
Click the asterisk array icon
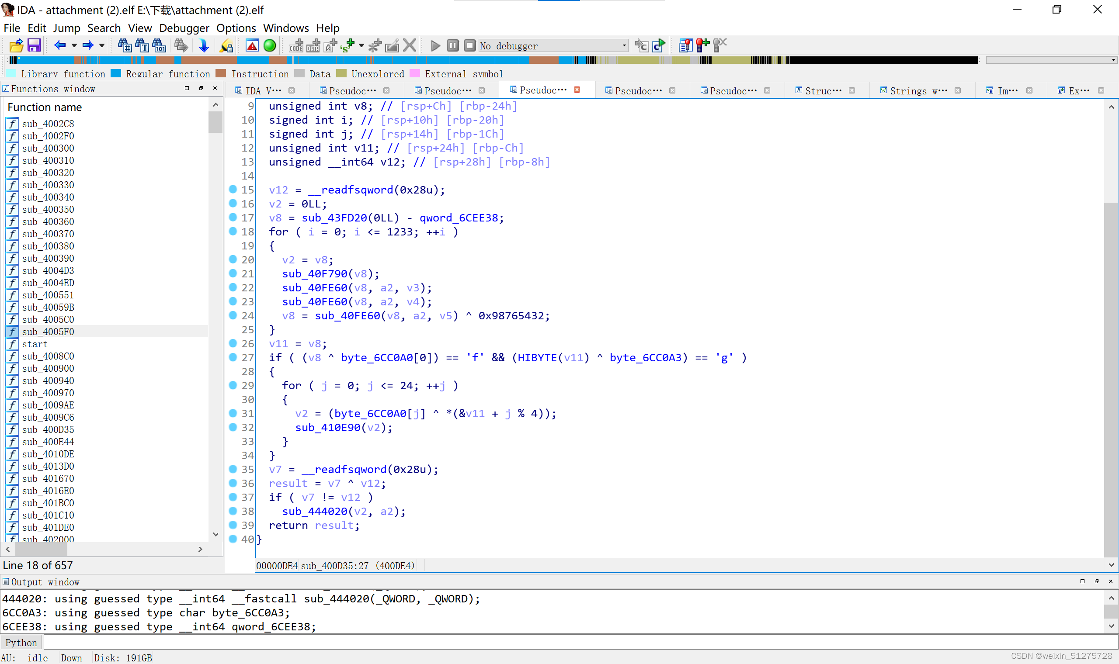(x=375, y=45)
